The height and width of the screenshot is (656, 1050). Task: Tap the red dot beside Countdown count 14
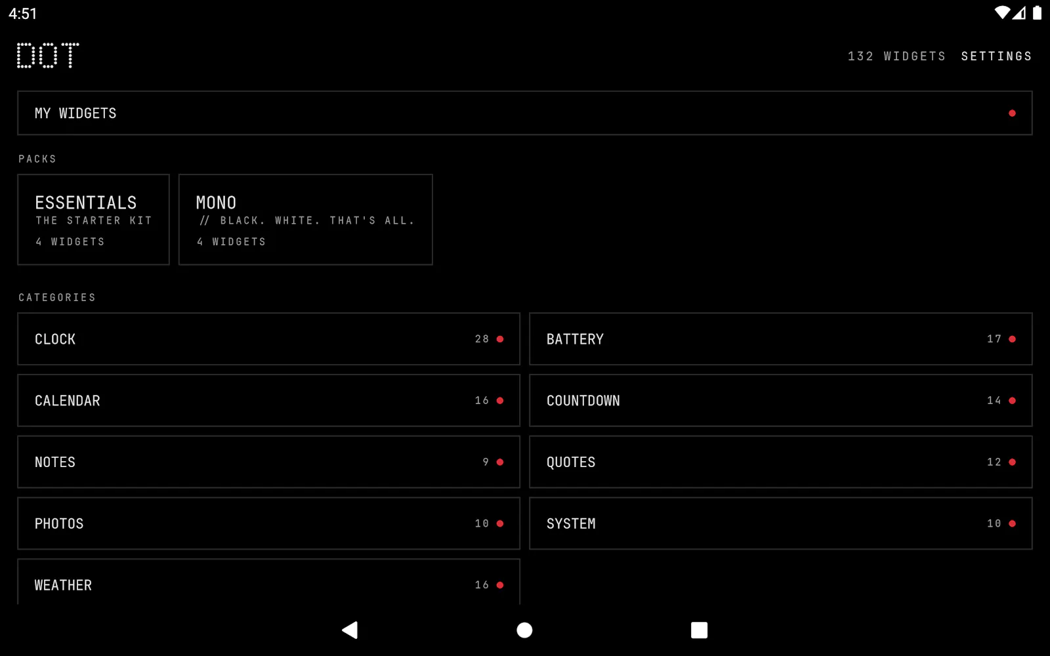pos(1012,401)
